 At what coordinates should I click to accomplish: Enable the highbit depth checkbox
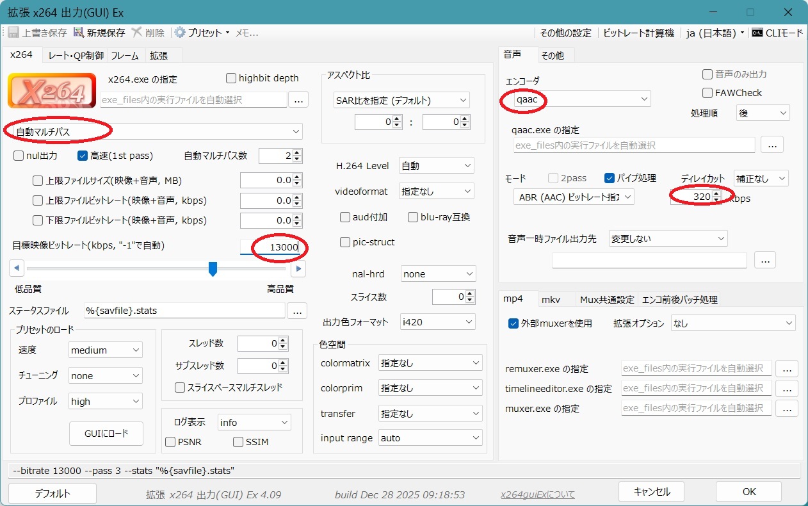[x=231, y=78]
